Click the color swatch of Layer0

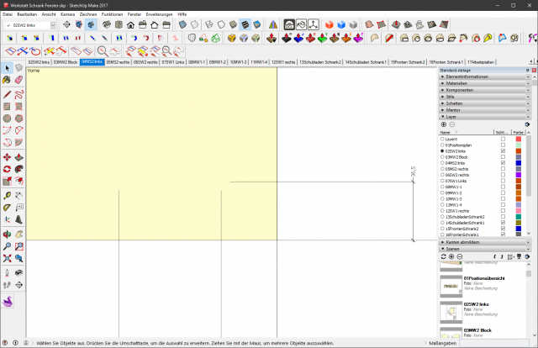pyautogui.click(x=518, y=139)
